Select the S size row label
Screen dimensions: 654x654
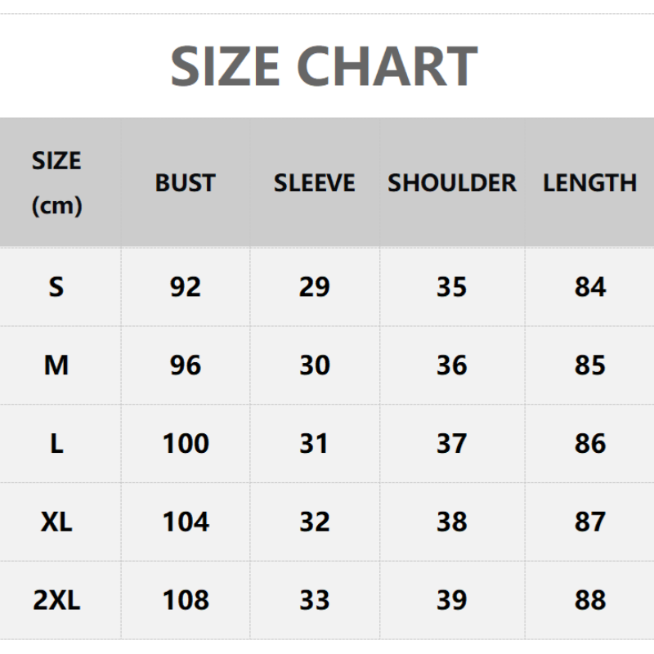[56, 287]
